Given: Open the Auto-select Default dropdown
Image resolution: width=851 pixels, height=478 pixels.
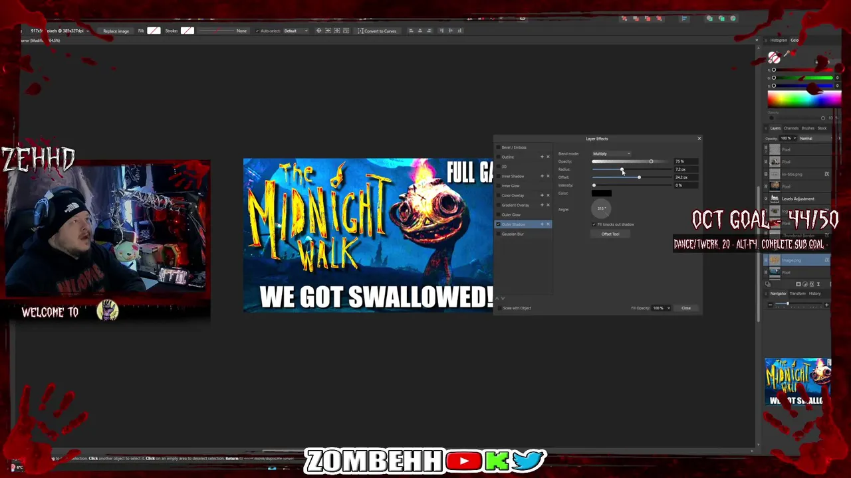Looking at the screenshot, I should [296, 31].
